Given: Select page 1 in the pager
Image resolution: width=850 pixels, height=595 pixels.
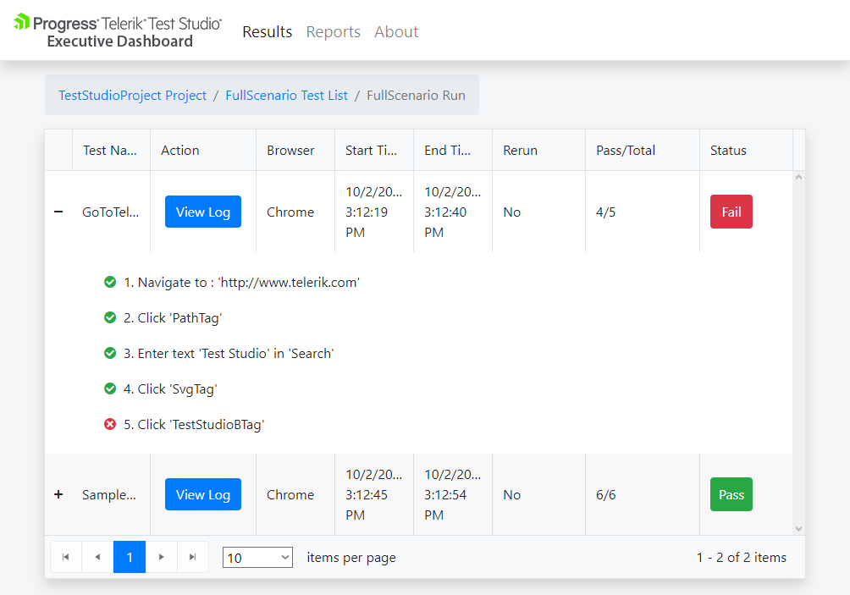Looking at the screenshot, I should point(130,557).
